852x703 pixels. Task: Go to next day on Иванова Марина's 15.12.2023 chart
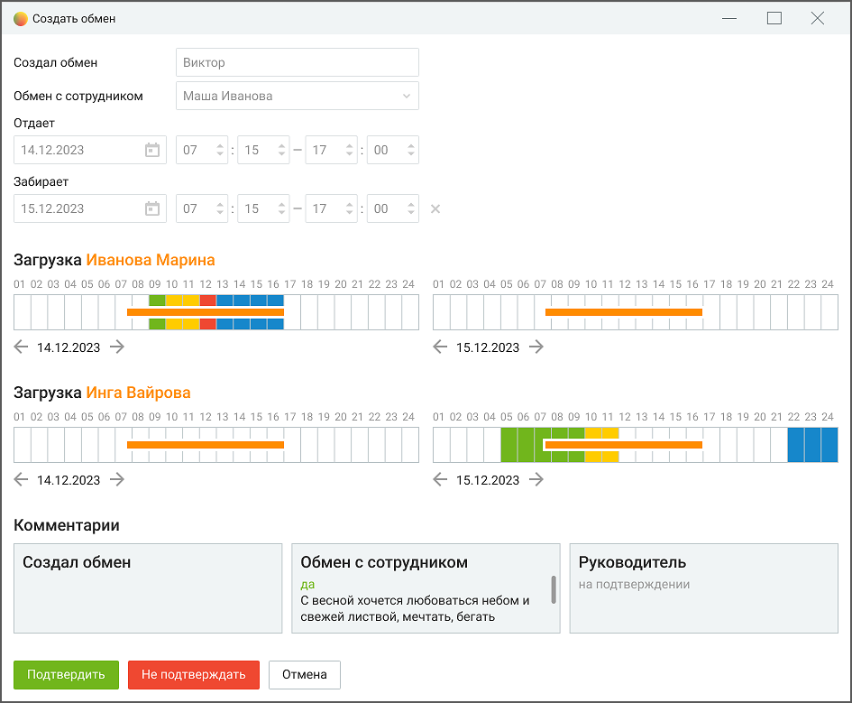tap(536, 347)
